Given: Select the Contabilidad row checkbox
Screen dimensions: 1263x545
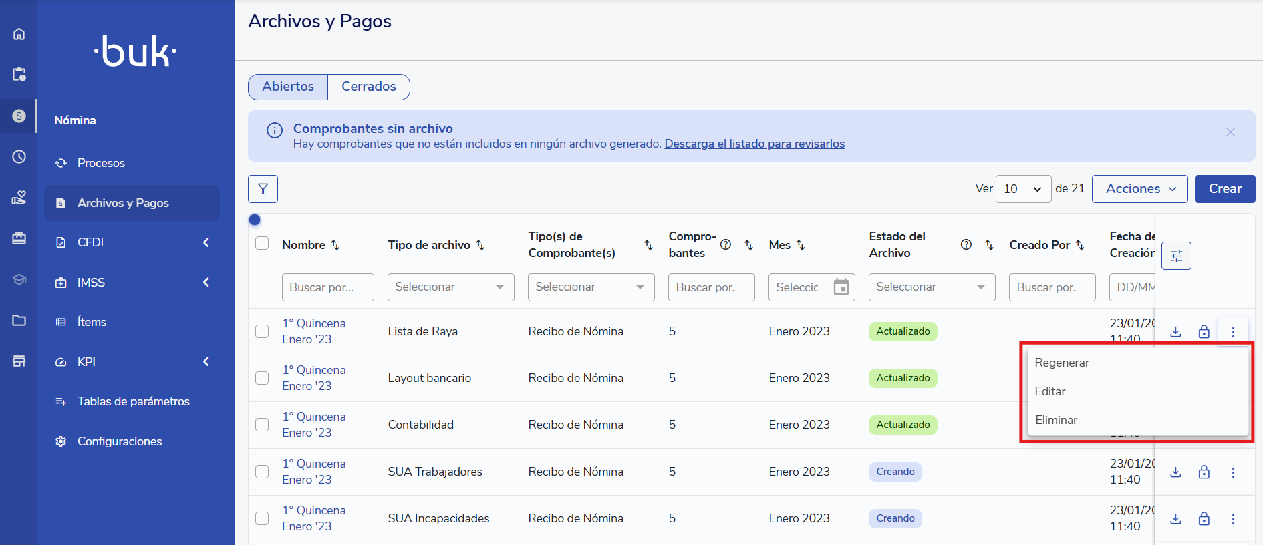Looking at the screenshot, I should [262, 425].
